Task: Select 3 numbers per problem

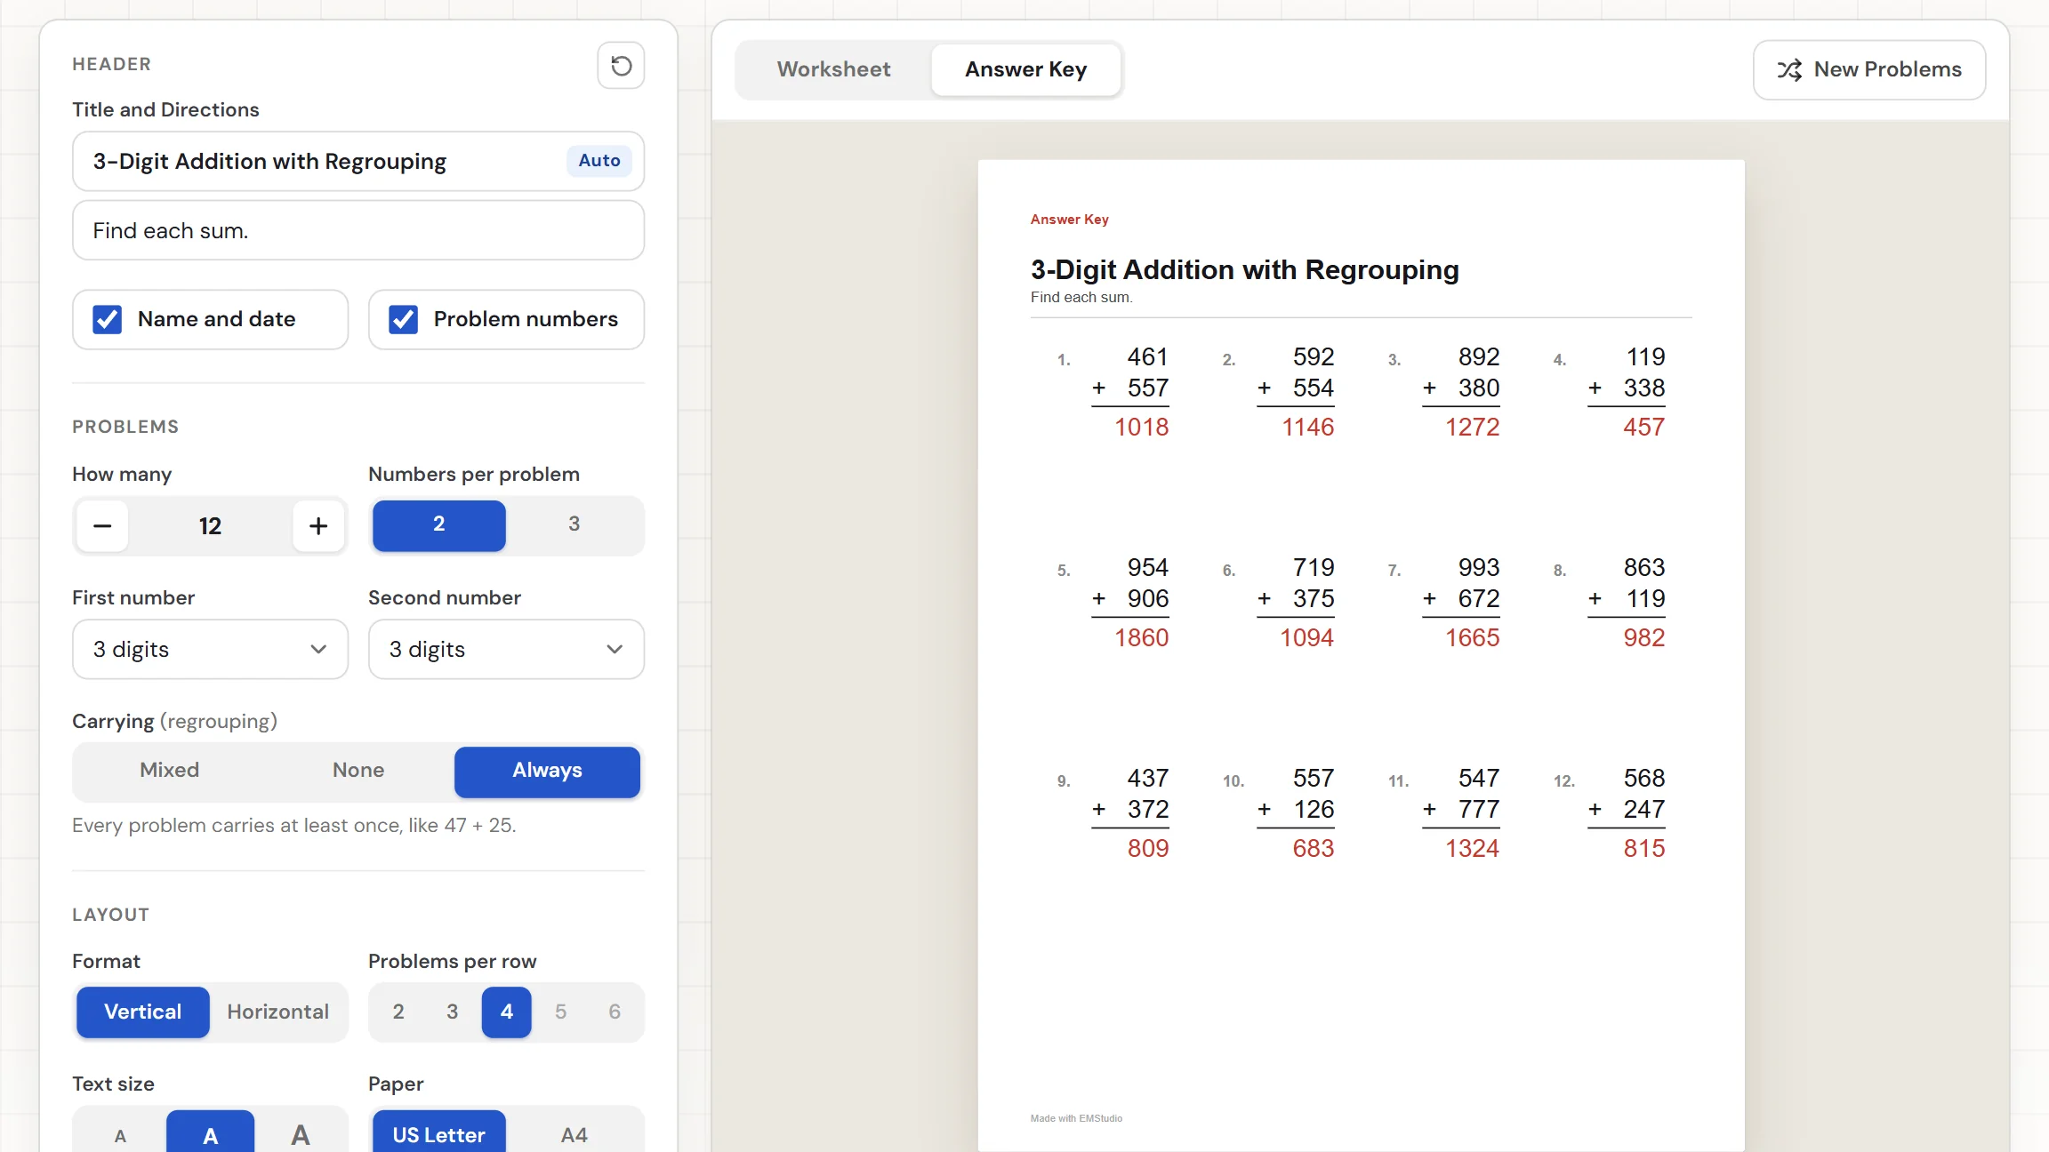Action: 574,524
